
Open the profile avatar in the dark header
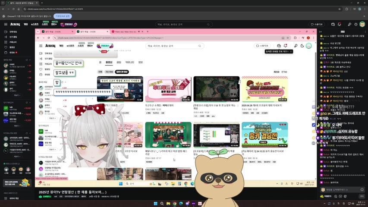coord(362,24)
